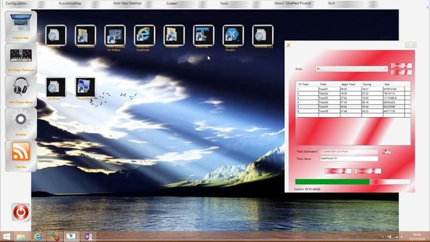This screenshot has height=242, width=430.
Task: Click the Windows Start button
Action: tap(6, 237)
